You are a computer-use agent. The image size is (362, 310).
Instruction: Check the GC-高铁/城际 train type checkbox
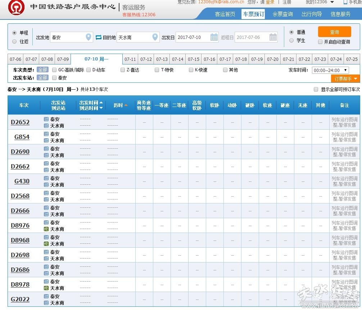54,70
